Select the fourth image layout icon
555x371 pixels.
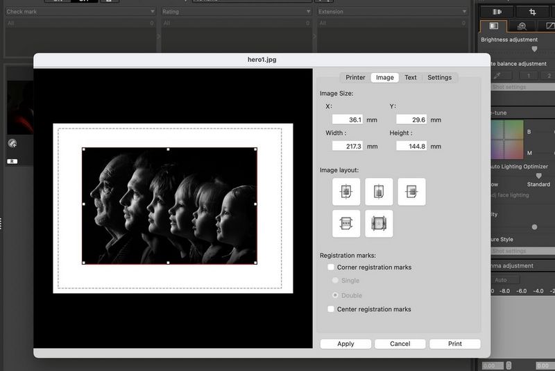pos(345,224)
